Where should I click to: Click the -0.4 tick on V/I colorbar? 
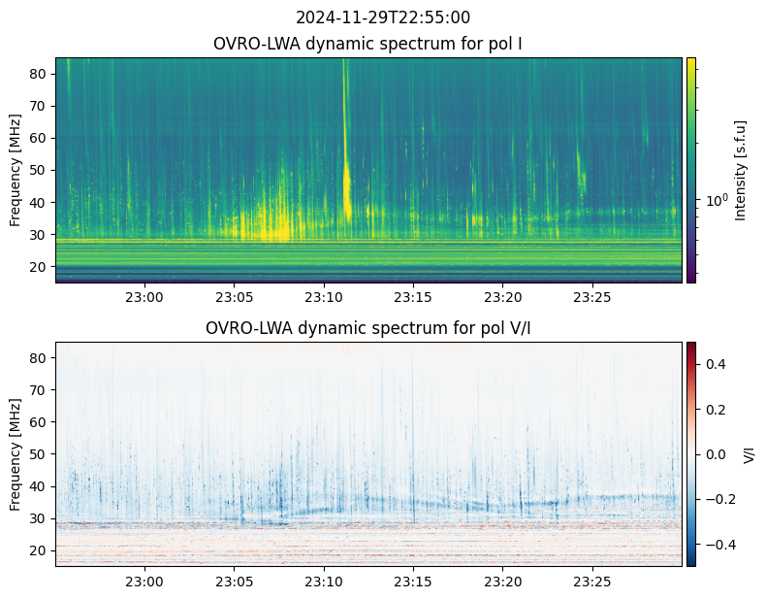click(x=716, y=545)
